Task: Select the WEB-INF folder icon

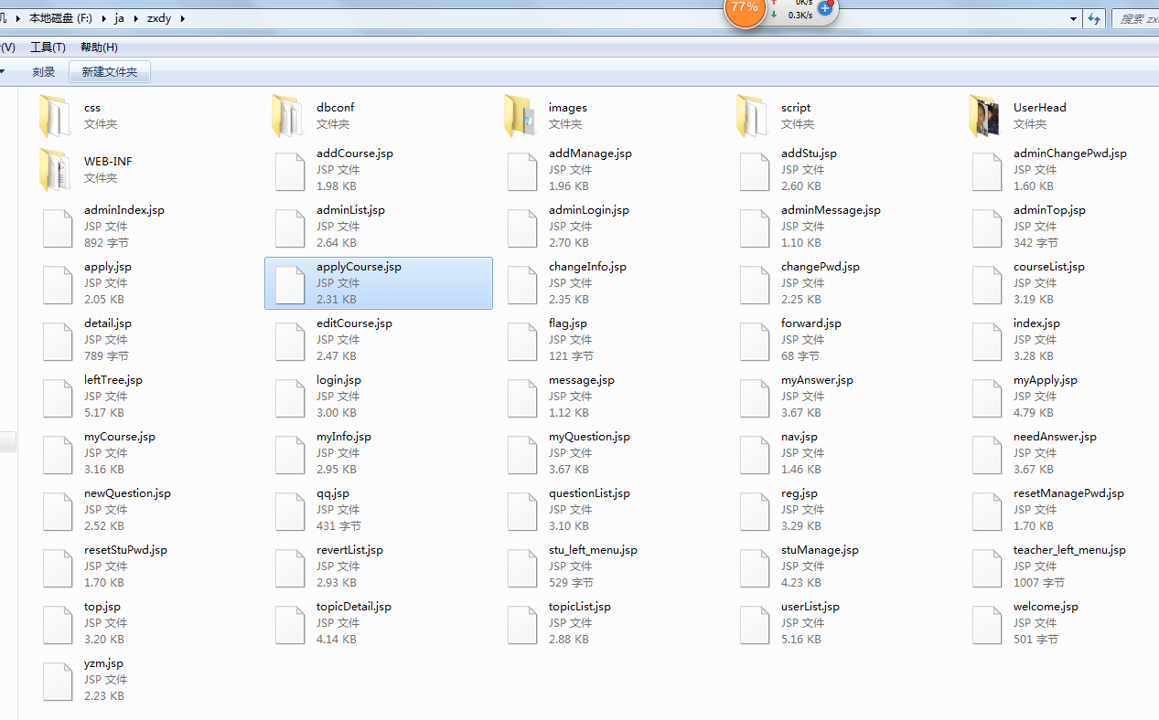Action: coord(56,170)
